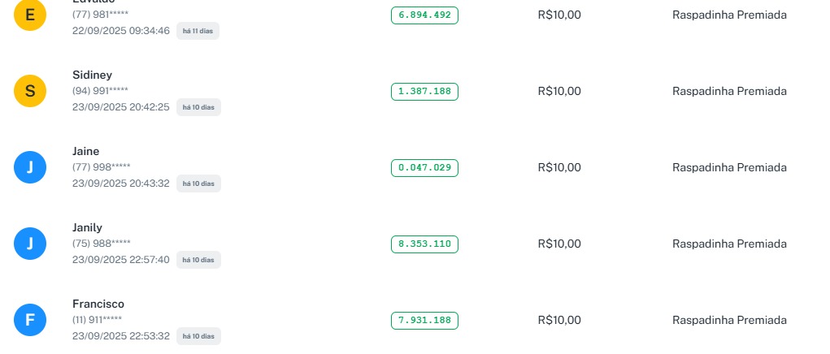The image size is (830, 354).
Task: Open ticket badge 8.353.110
Action: click(x=424, y=244)
